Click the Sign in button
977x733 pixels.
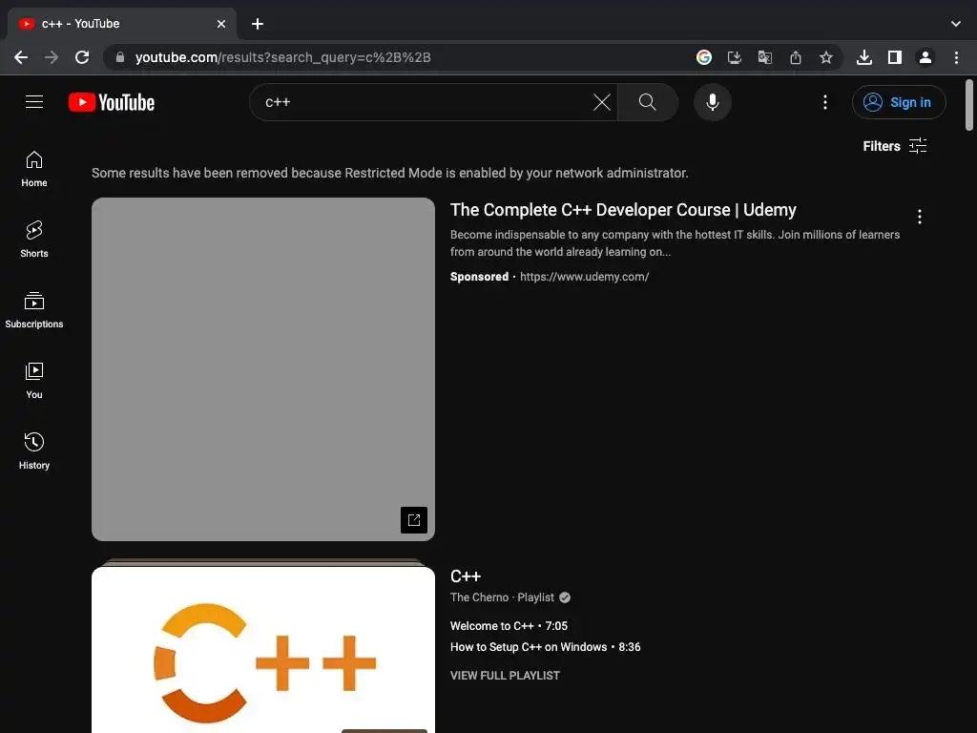[x=899, y=102]
